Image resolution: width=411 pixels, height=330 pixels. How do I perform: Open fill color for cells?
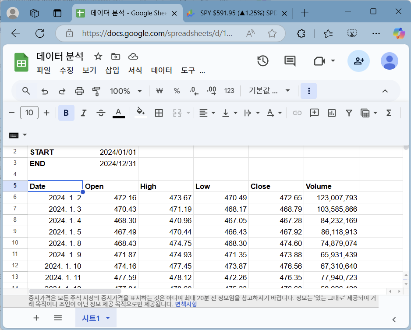140,113
